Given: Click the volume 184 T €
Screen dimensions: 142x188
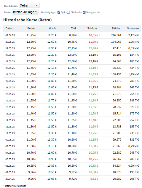Looking at the screenshot, I should (x=134, y=55).
